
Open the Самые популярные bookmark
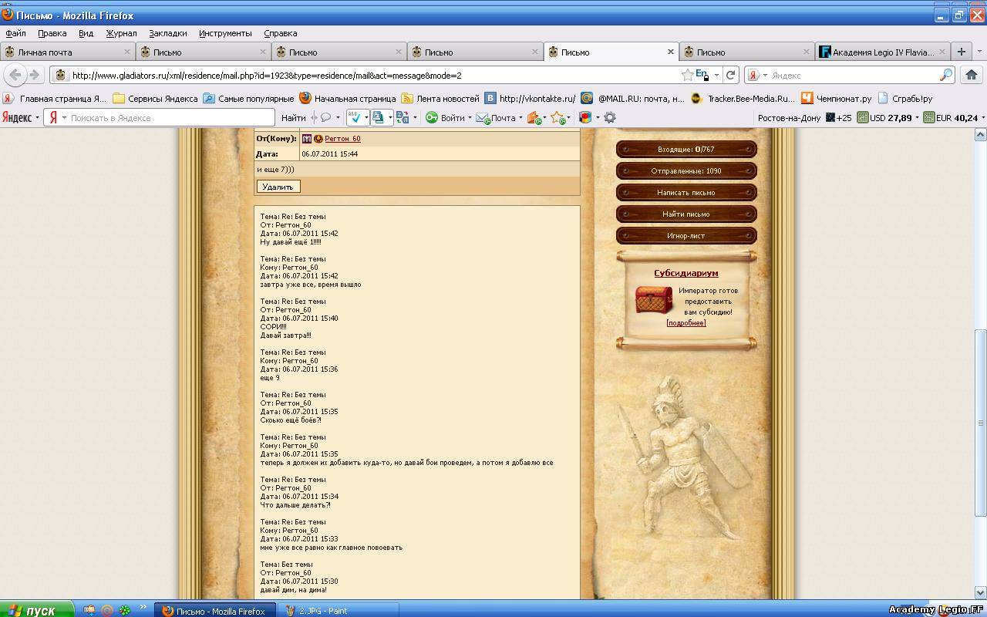tap(248, 98)
